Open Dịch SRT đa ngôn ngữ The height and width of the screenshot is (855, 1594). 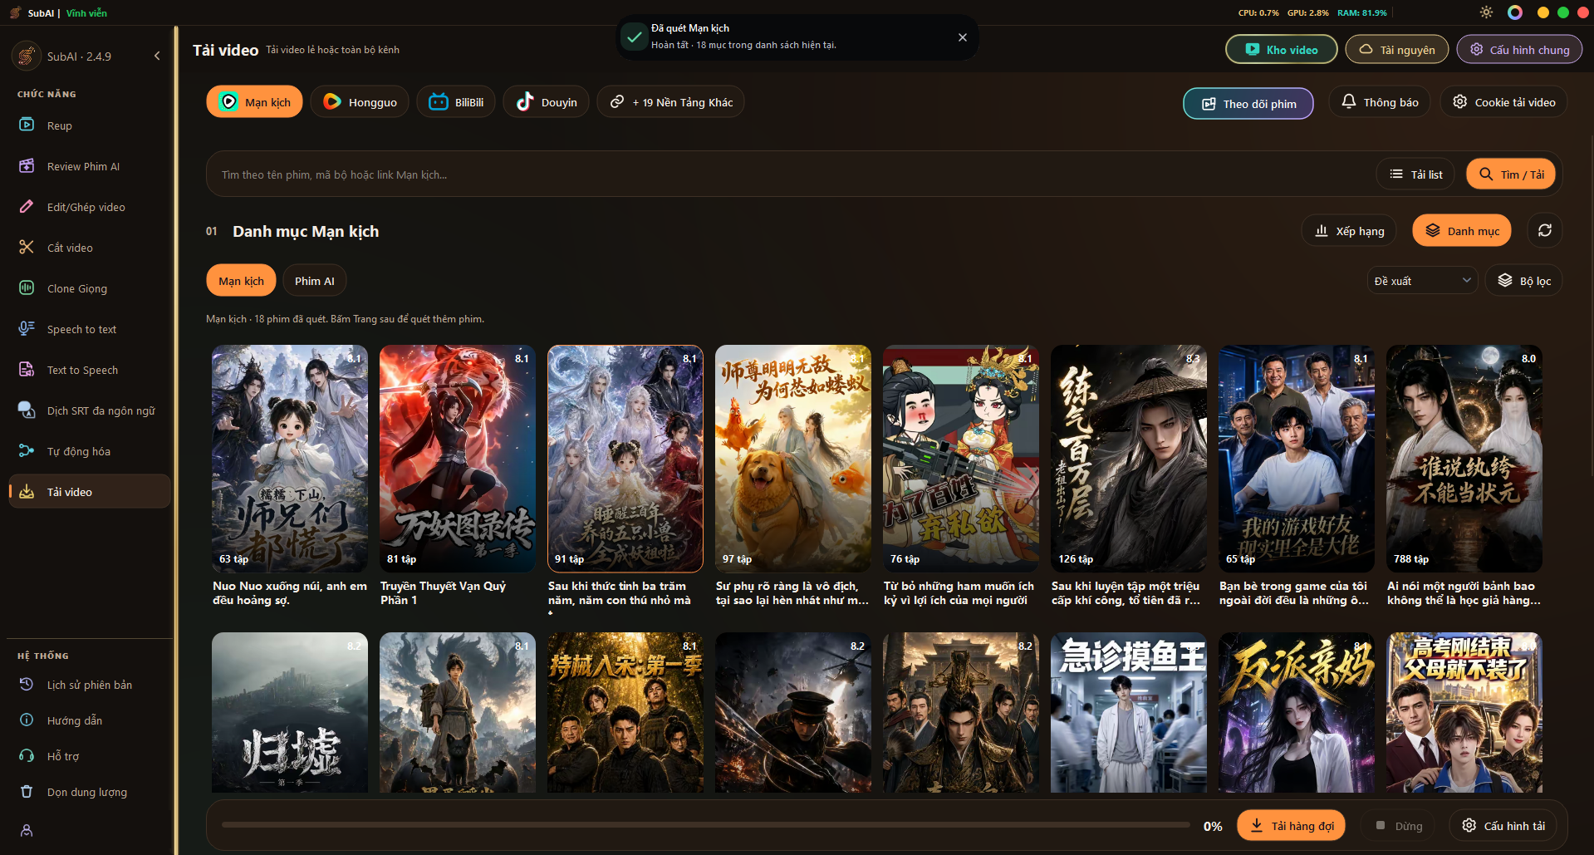point(89,410)
